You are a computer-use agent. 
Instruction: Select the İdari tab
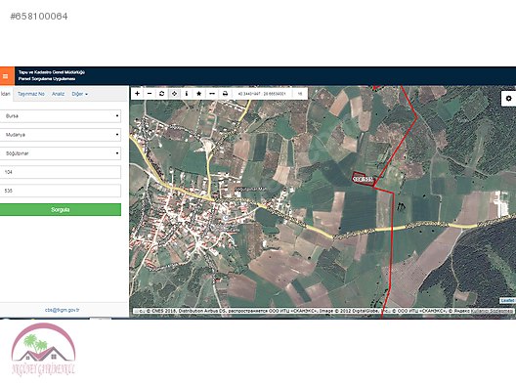click(x=6, y=94)
